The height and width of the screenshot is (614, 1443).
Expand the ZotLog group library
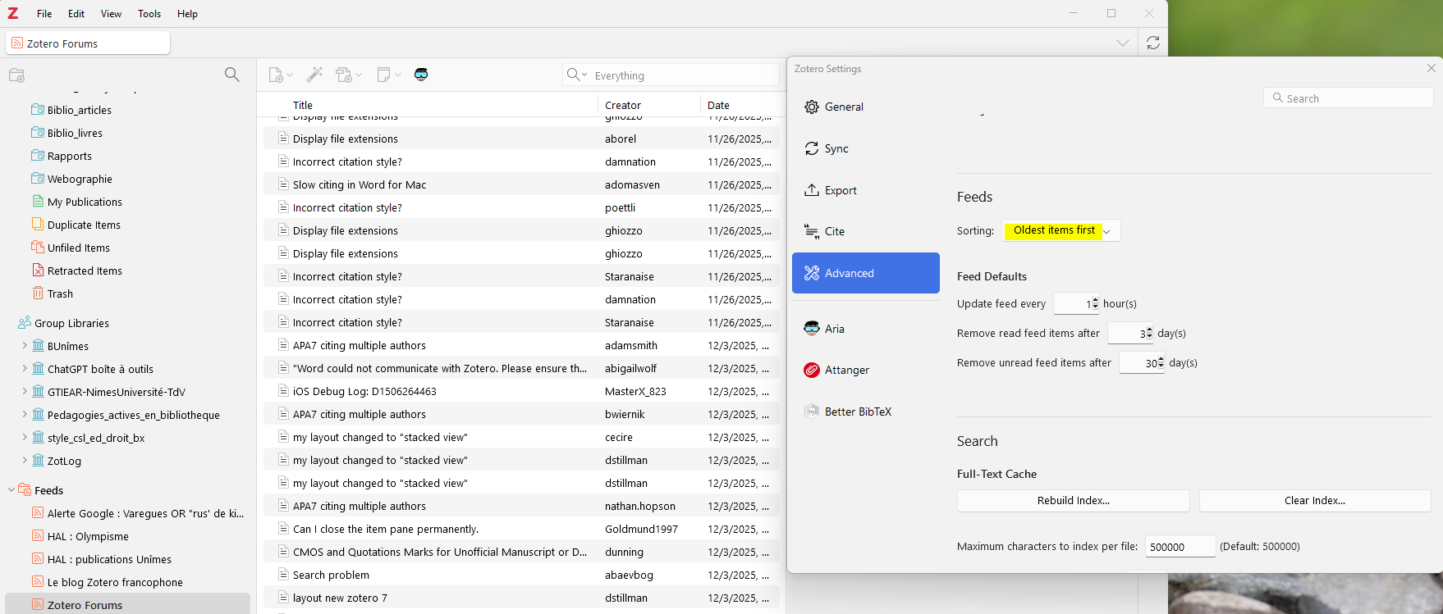pyautogui.click(x=25, y=461)
